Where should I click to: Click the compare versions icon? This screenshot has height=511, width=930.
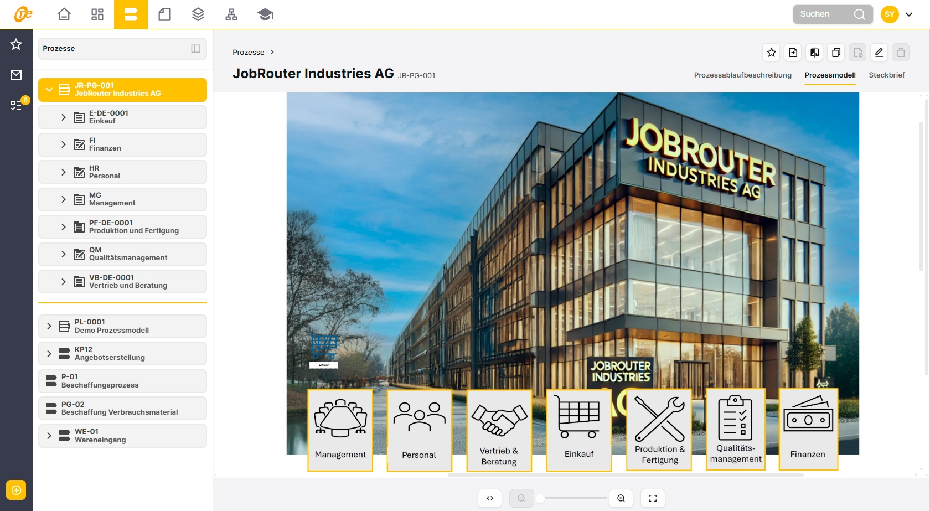tap(815, 53)
